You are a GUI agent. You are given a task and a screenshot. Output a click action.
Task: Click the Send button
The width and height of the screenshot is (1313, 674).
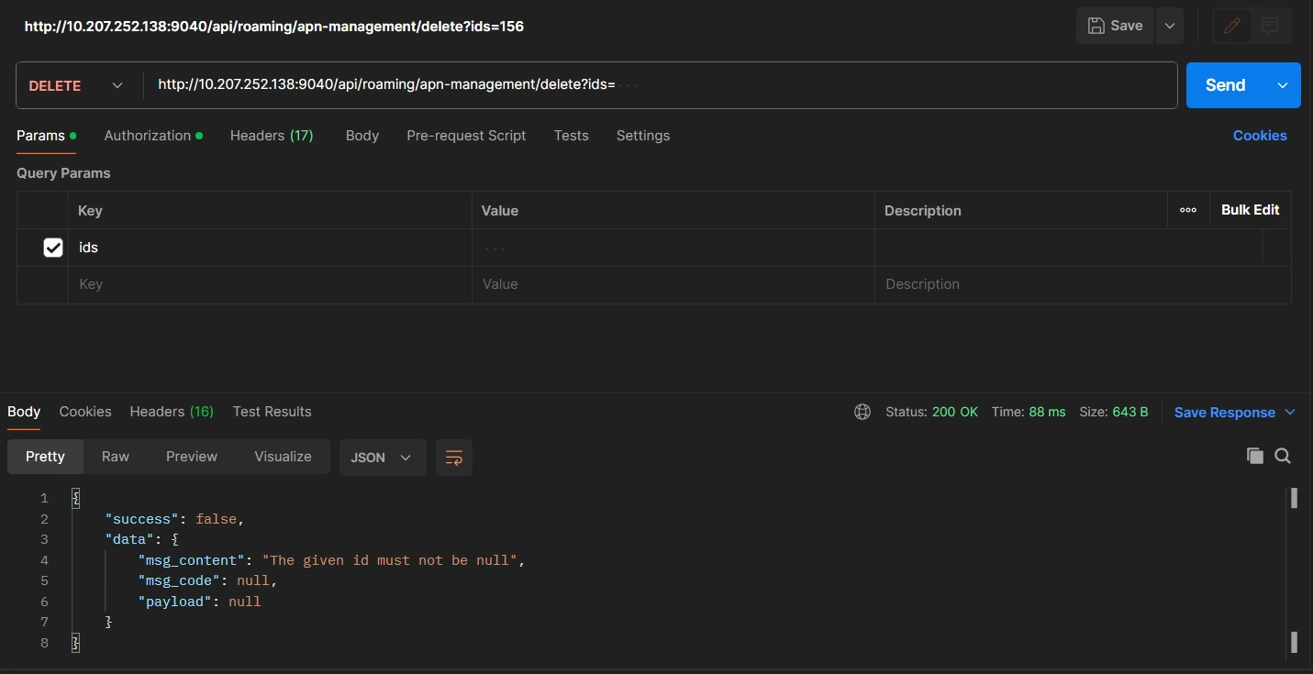(1225, 85)
